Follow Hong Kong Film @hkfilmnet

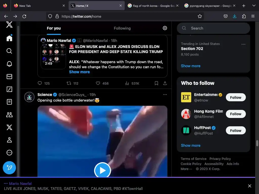tap(236, 114)
